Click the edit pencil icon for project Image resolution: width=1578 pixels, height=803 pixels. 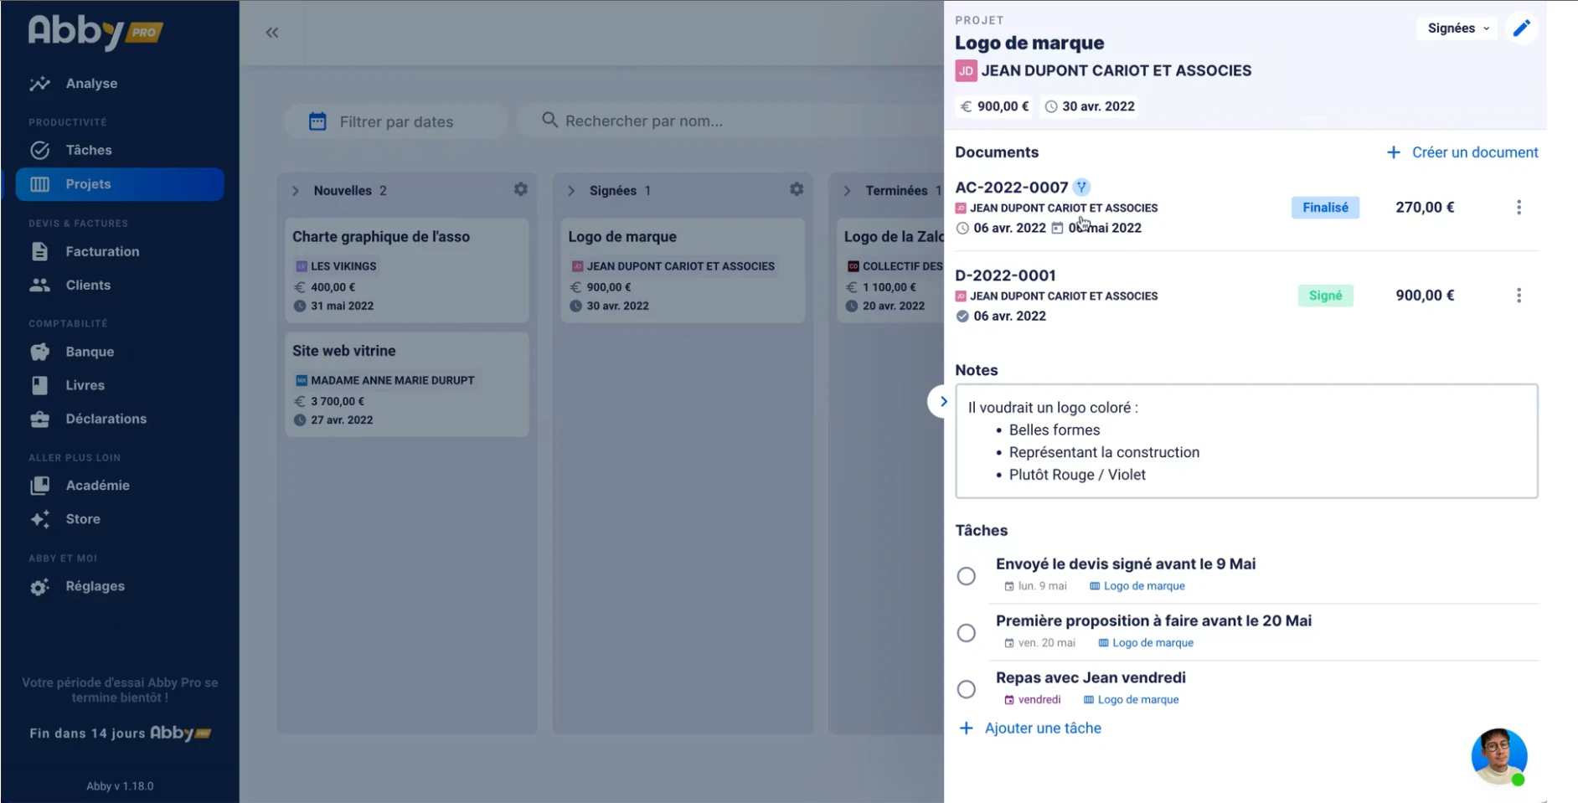click(1521, 28)
